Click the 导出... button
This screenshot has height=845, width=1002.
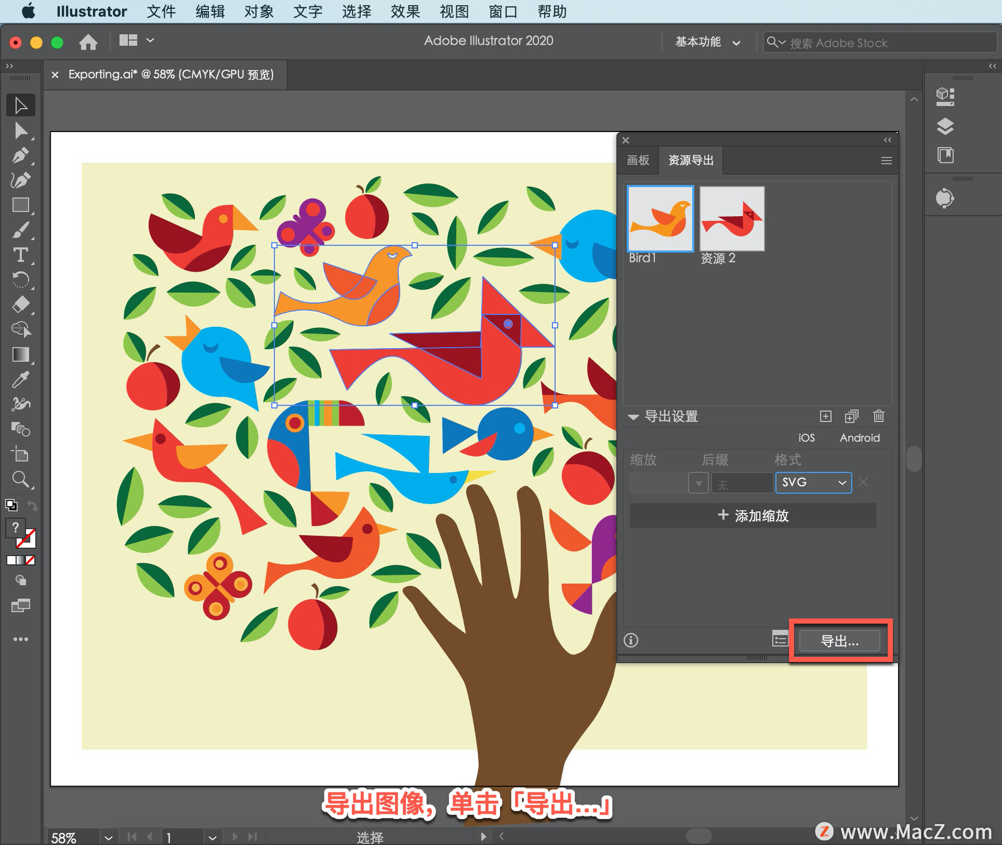[x=840, y=641]
